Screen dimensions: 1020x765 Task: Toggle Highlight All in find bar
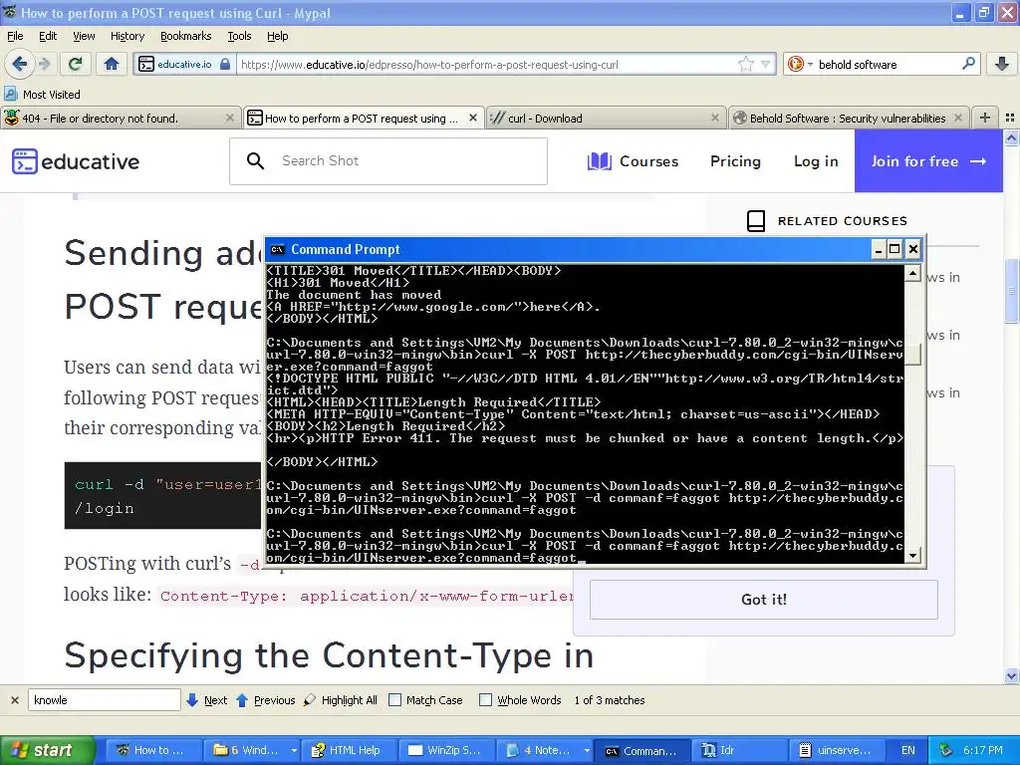tap(341, 700)
